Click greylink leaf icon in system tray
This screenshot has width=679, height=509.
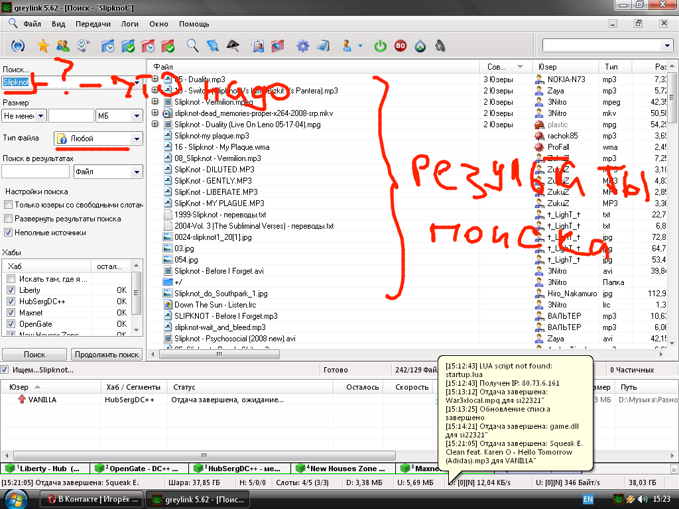(x=619, y=499)
